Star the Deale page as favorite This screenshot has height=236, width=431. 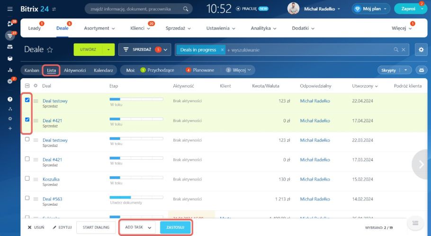click(x=50, y=50)
